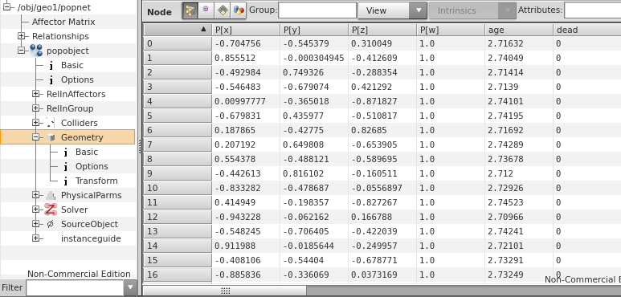Click the Group input field
The height and width of the screenshot is (297, 621).
pos(317,10)
